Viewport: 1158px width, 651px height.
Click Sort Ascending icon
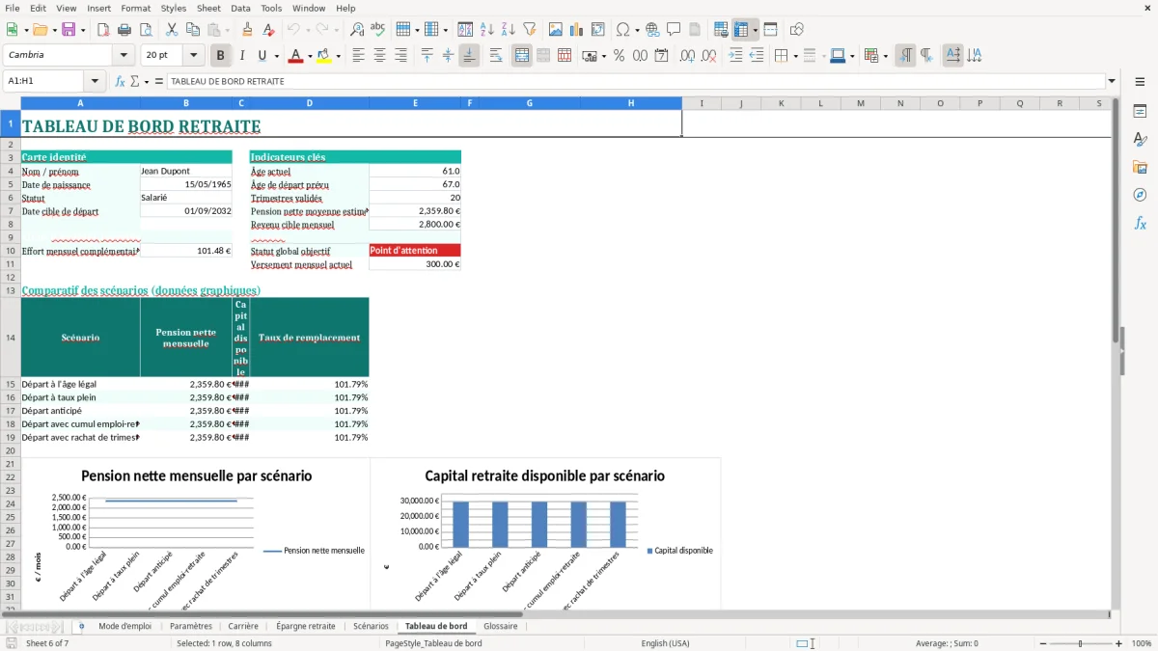point(486,30)
